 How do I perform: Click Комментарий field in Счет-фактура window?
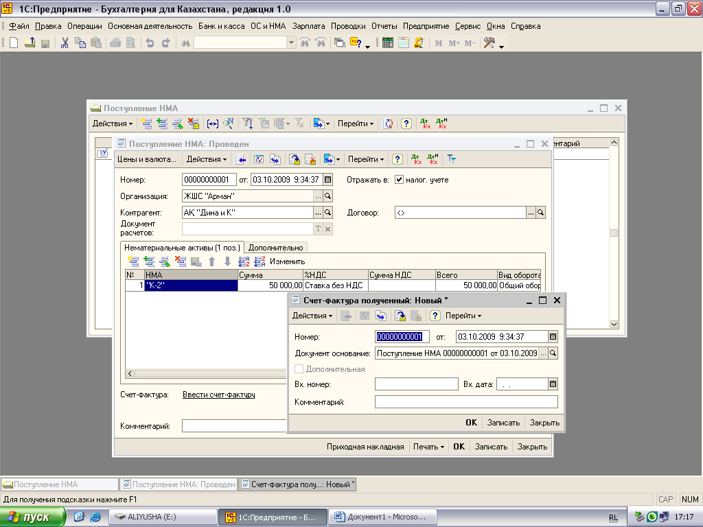466,402
